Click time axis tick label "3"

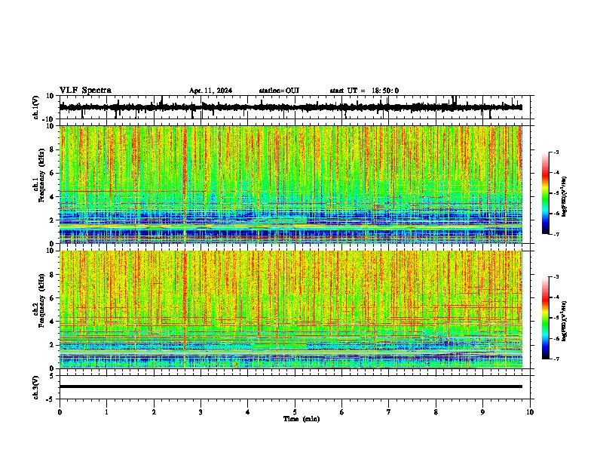(x=201, y=412)
